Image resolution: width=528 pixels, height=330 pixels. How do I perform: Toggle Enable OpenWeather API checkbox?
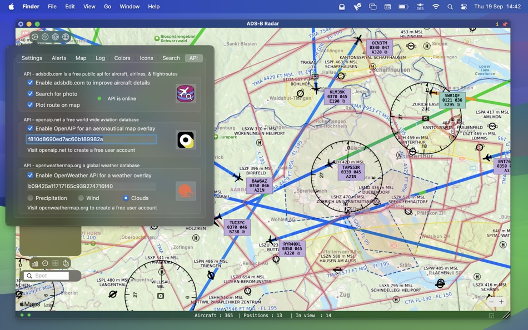(31, 175)
